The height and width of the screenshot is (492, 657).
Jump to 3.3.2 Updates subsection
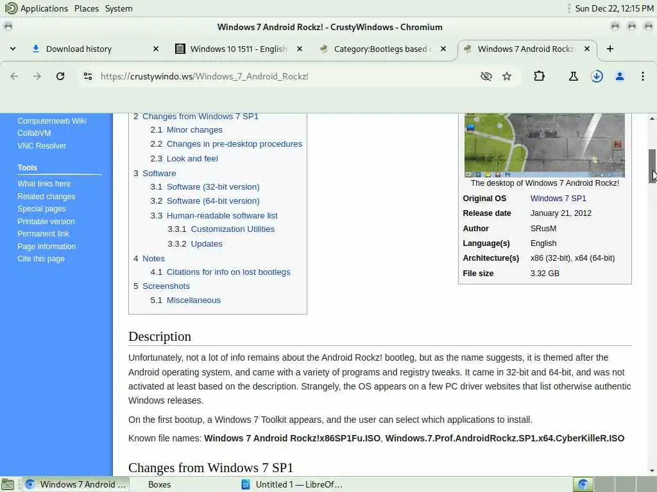point(207,244)
